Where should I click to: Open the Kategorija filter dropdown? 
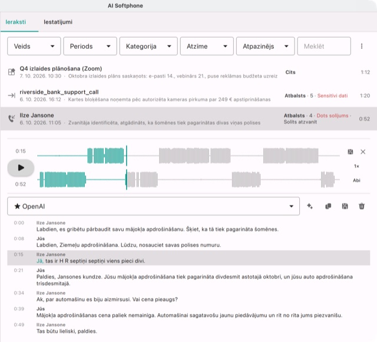tap(148, 46)
